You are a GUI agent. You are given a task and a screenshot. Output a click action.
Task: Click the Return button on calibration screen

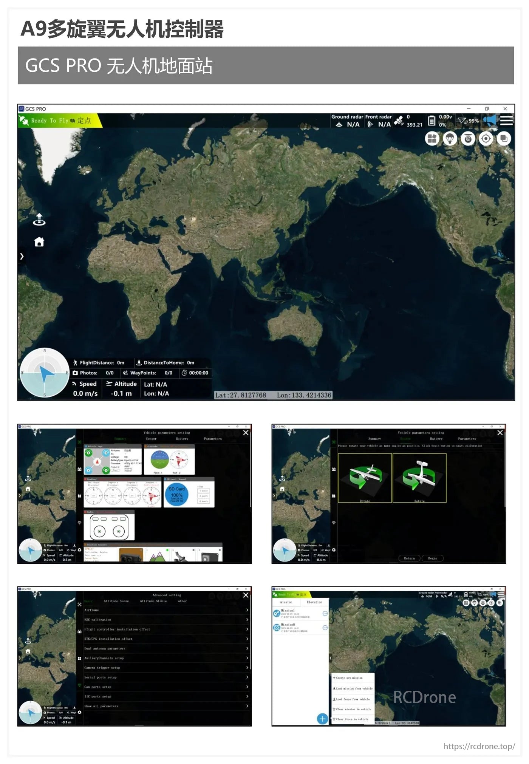(x=409, y=558)
